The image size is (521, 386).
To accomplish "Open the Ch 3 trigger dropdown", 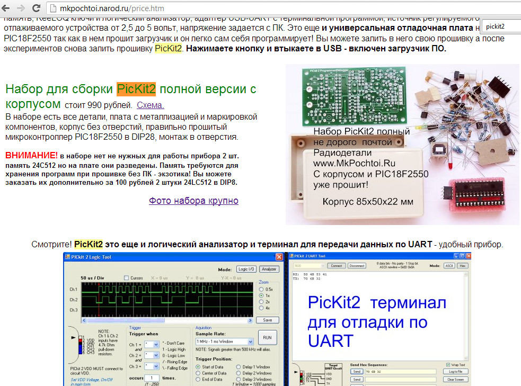I will click(x=156, y=366).
